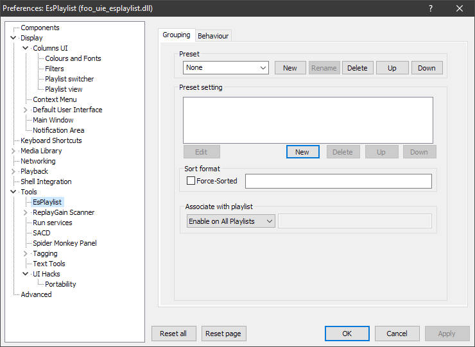Click inside the Preset setting list box
Screen dimensions: 475x347
click(x=308, y=120)
